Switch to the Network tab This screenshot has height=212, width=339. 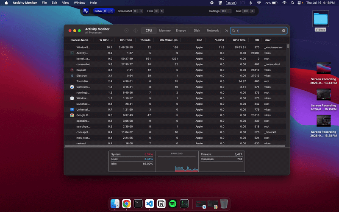pyautogui.click(x=213, y=31)
